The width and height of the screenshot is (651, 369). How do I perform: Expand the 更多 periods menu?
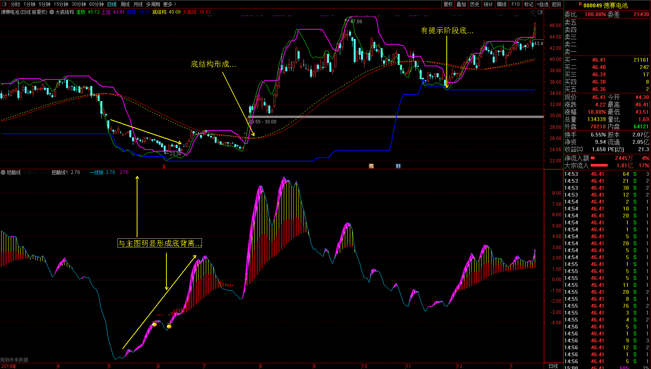pos(169,4)
